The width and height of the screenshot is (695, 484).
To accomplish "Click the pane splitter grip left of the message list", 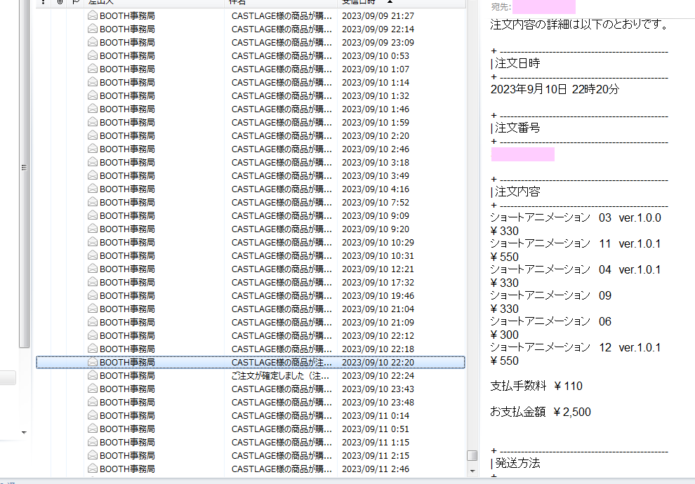I will pos(25,168).
